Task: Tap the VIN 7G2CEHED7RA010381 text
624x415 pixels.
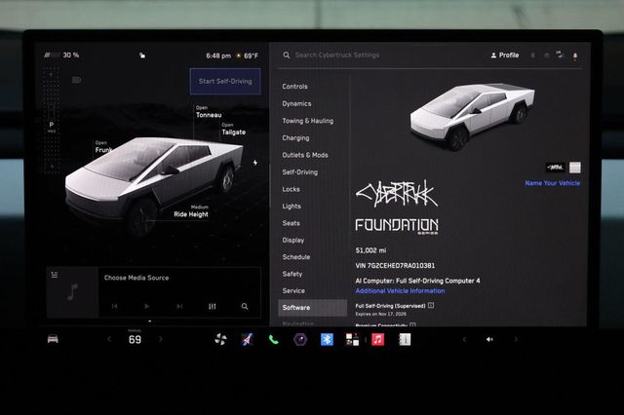Action: [395, 266]
